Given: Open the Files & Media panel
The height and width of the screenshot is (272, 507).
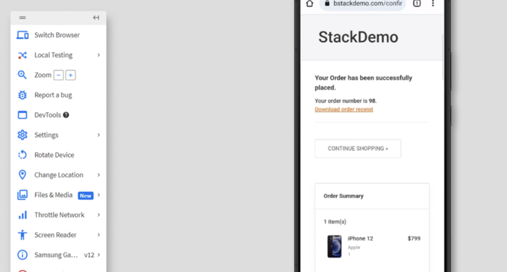Looking at the screenshot, I should coord(53,195).
